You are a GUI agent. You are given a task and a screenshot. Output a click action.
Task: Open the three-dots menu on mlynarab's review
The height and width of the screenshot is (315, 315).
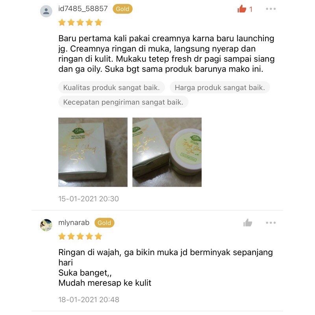pyautogui.click(x=271, y=222)
